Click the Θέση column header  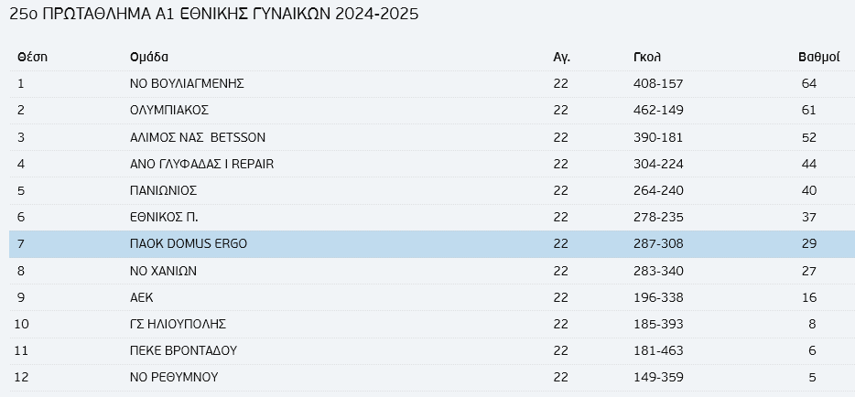pos(32,58)
